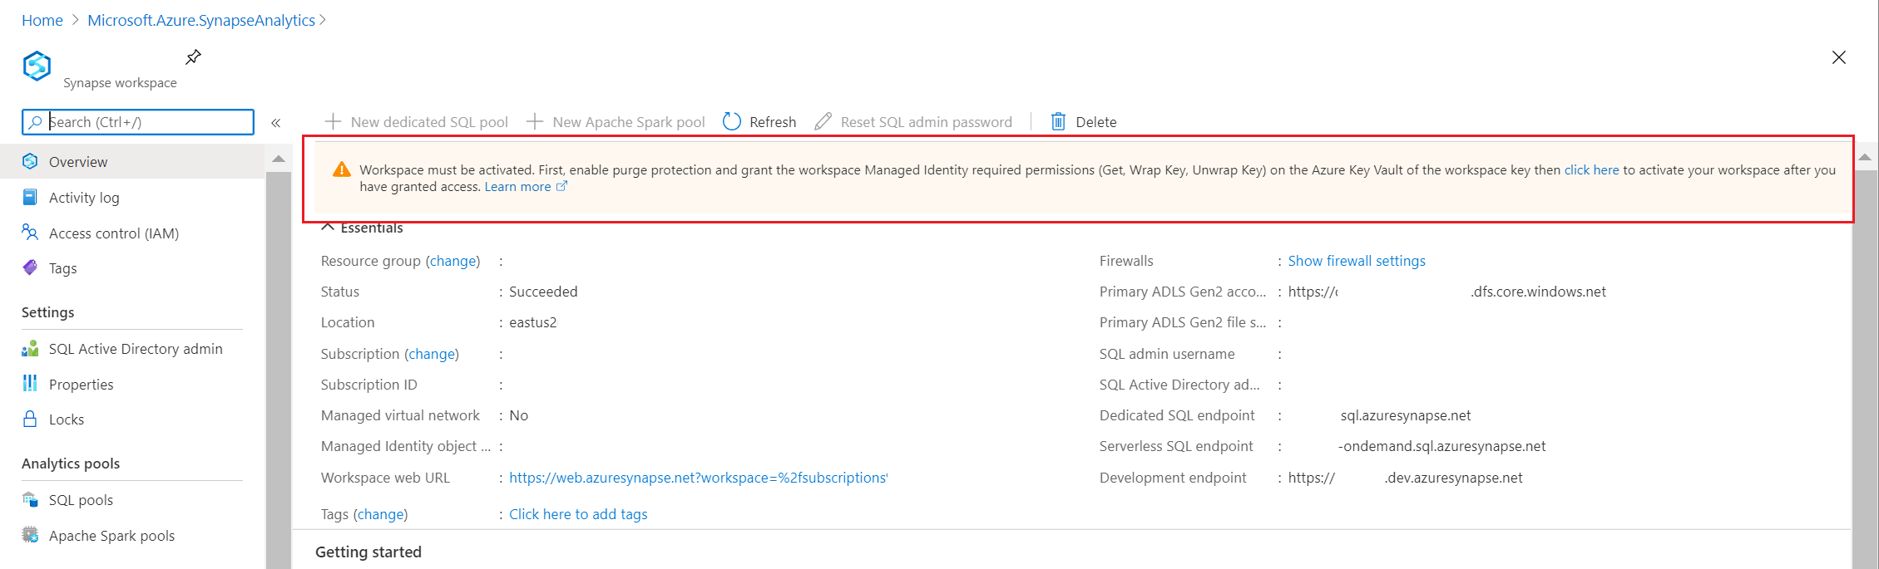The width and height of the screenshot is (1879, 569).
Task: Click the Synapse workspace logo icon
Action: tap(37, 66)
